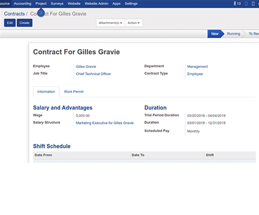Open the Website Admin menu
The image size is (259, 215).
(96, 4)
